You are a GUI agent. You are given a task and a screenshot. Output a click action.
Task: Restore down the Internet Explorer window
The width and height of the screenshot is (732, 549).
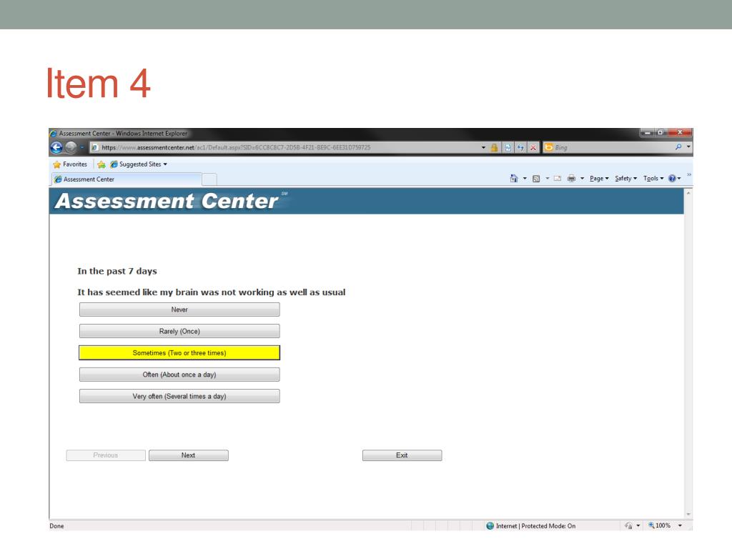pyautogui.click(x=661, y=132)
